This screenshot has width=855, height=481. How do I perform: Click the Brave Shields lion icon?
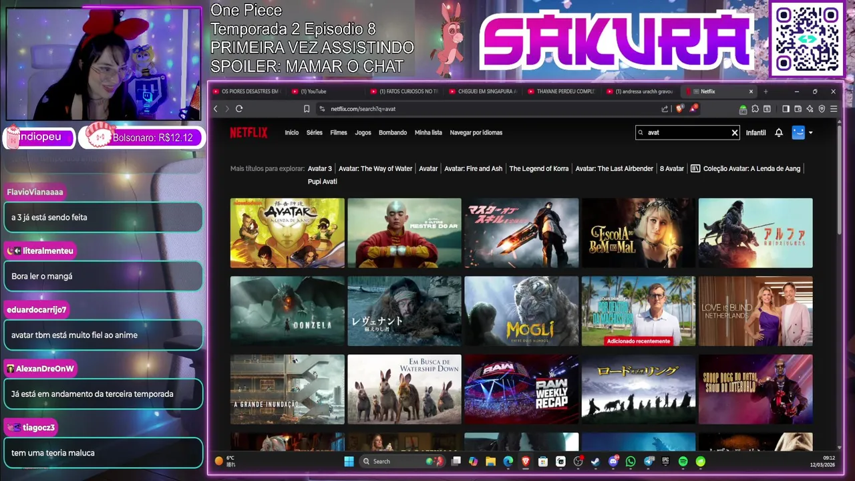click(x=680, y=108)
